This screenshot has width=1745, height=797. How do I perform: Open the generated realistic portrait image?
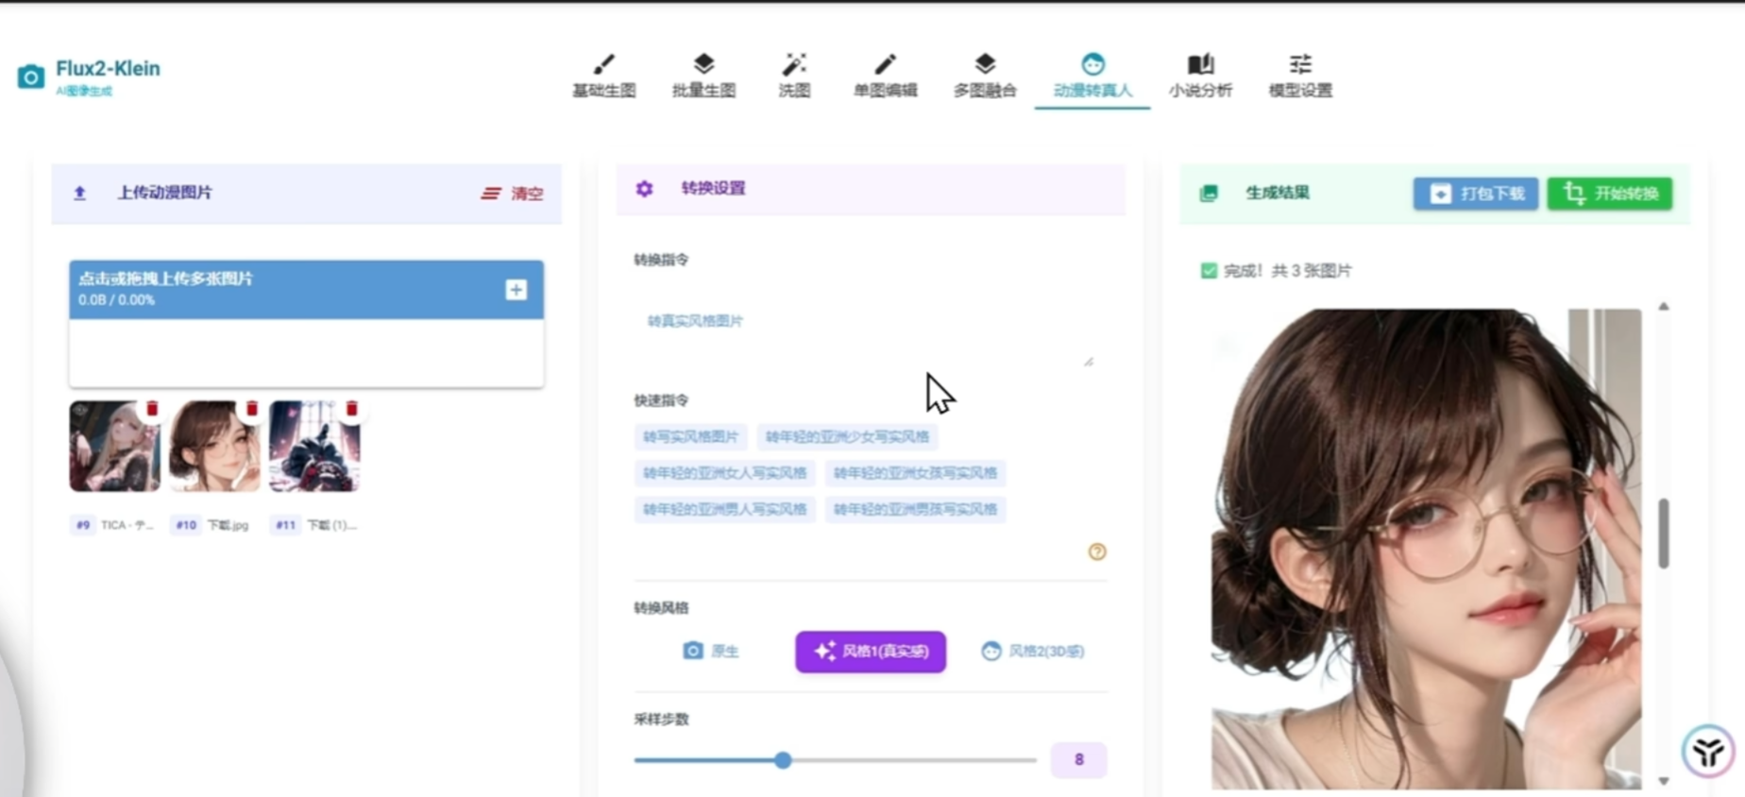(x=1427, y=549)
